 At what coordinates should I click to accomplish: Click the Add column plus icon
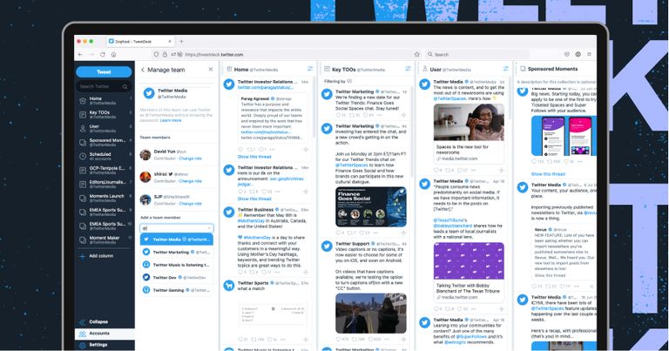click(83, 256)
